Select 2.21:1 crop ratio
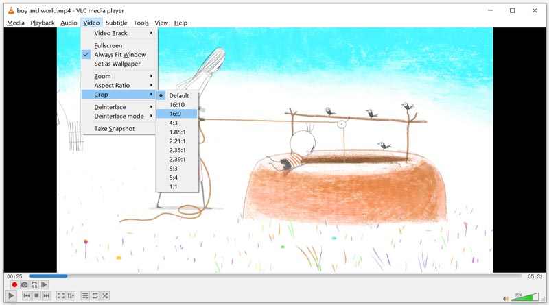The width and height of the screenshot is (549, 305). coord(177,141)
